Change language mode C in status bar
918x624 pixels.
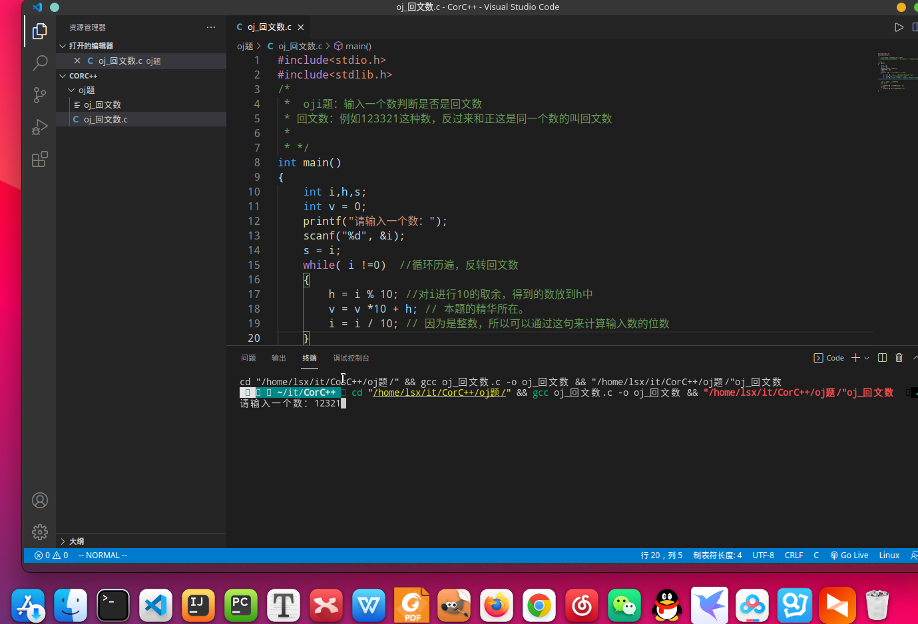point(816,555)
